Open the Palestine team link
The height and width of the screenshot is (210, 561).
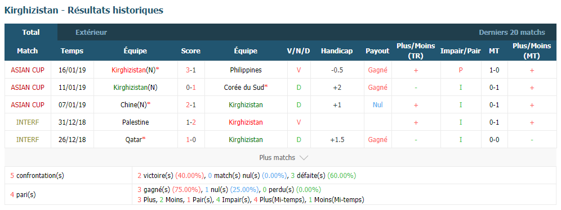(x=135, y=122)
